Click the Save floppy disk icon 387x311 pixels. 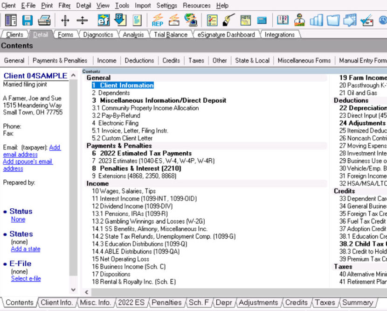point(28,20)
